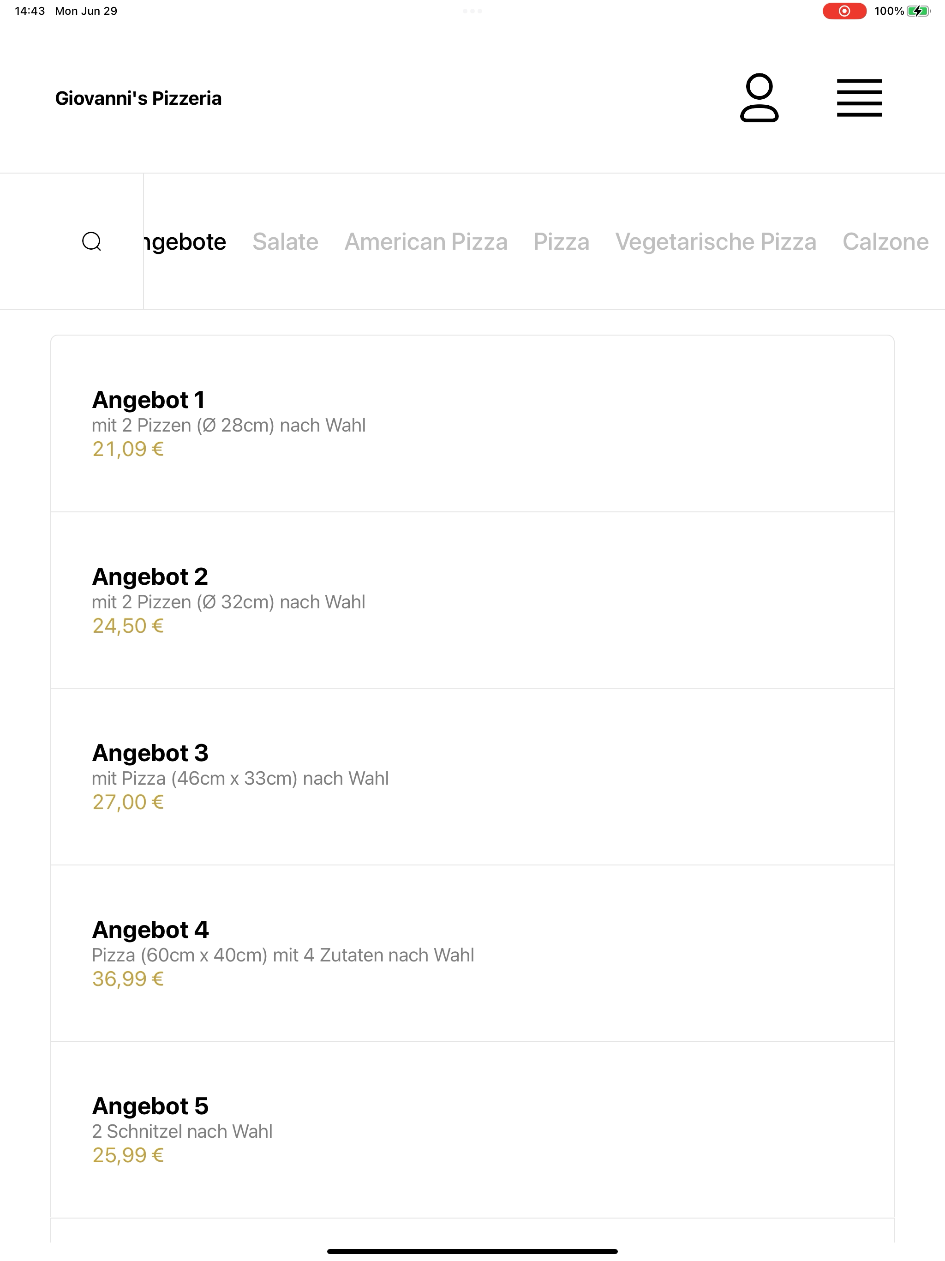Open the Calzone category tab
The image size is (945, 1261).
[x=886, y=242]
